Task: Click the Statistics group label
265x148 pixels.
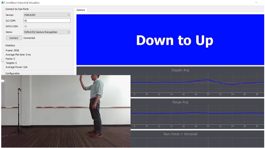Action: pos(10,45)
